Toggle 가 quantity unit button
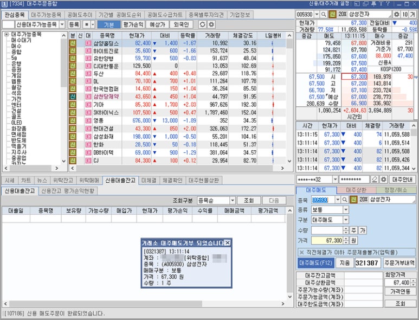The width and height of the screenshot is (419, 320). pos(362,230)
